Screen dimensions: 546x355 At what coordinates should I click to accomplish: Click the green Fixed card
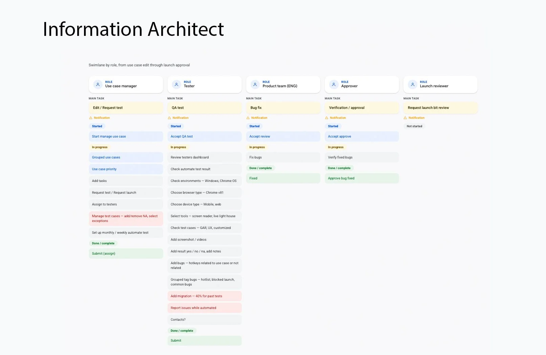coord(283,178)
